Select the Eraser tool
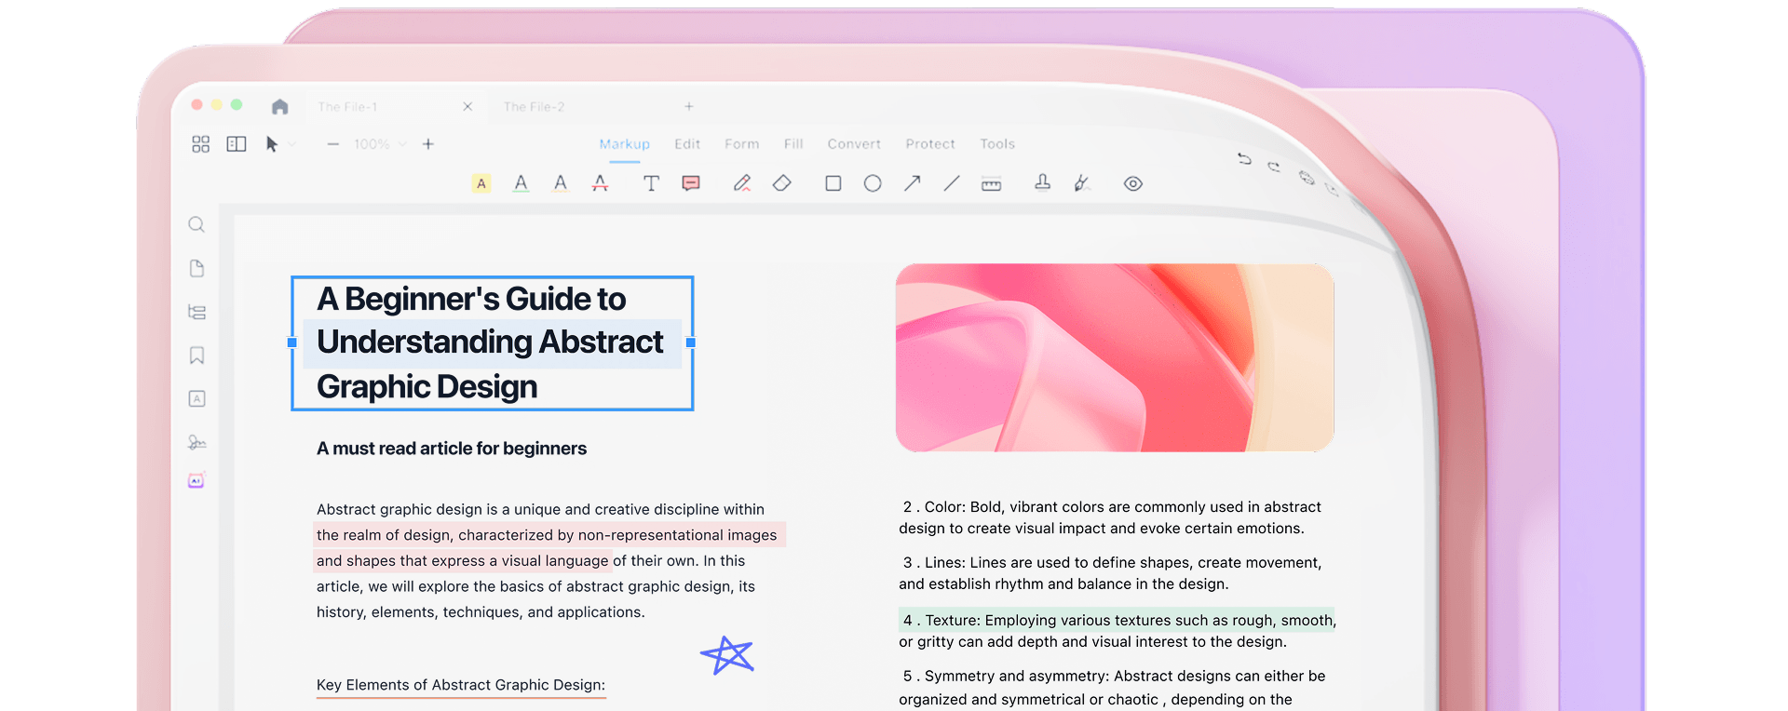The height and width of the screenshot is (711, 1788). [782, 183]
